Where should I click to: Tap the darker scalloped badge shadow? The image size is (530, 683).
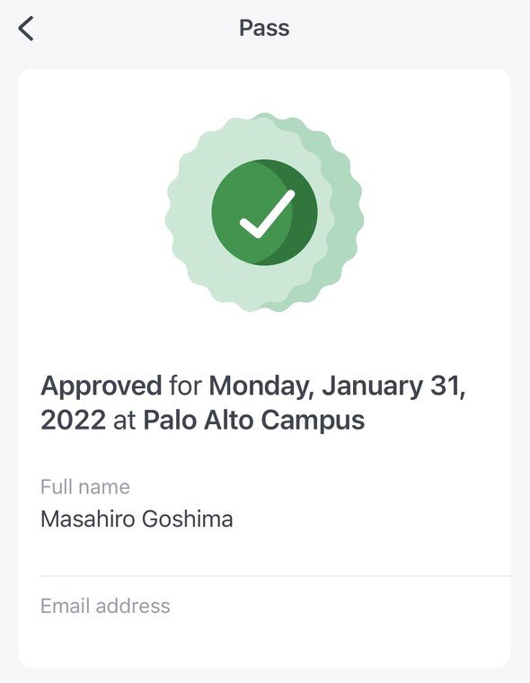pyautogui.click(x=346, y=214)
